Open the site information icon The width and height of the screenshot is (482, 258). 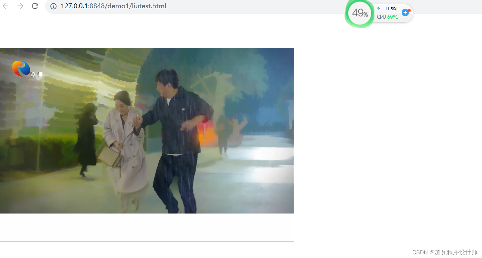click(x=53, y=6)
